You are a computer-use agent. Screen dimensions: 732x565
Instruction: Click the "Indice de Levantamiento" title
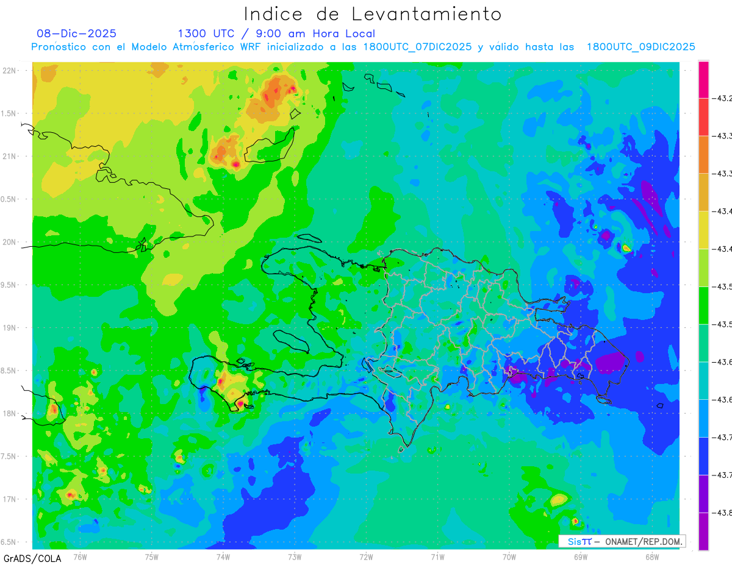pos(372,14)
